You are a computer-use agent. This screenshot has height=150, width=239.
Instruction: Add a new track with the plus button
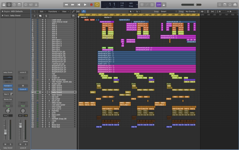coord(35,16)
